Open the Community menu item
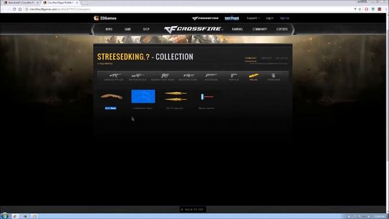The width and height of the screenshot is (389, 219). [x=260, y=29]
